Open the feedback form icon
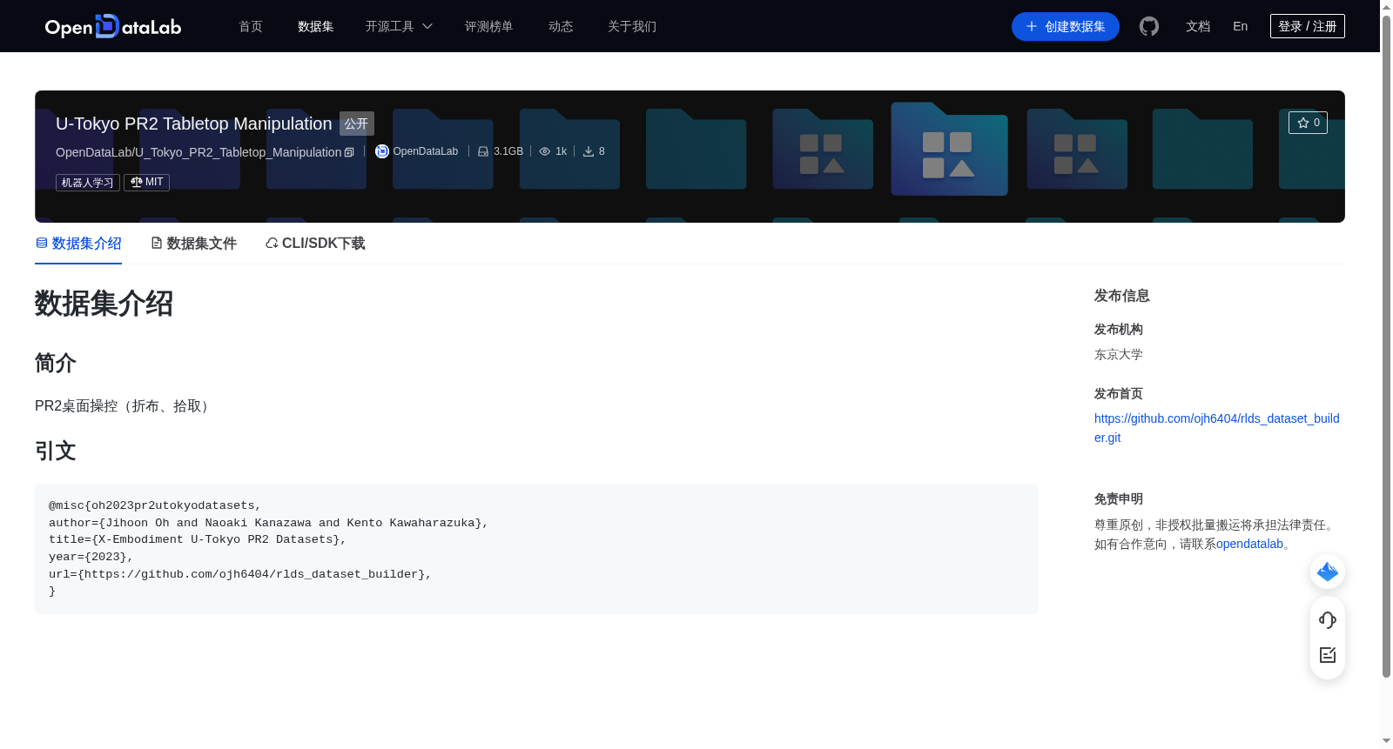Screen dimensions: 1393x749 pyautogui.click(x=1328, y=655)
